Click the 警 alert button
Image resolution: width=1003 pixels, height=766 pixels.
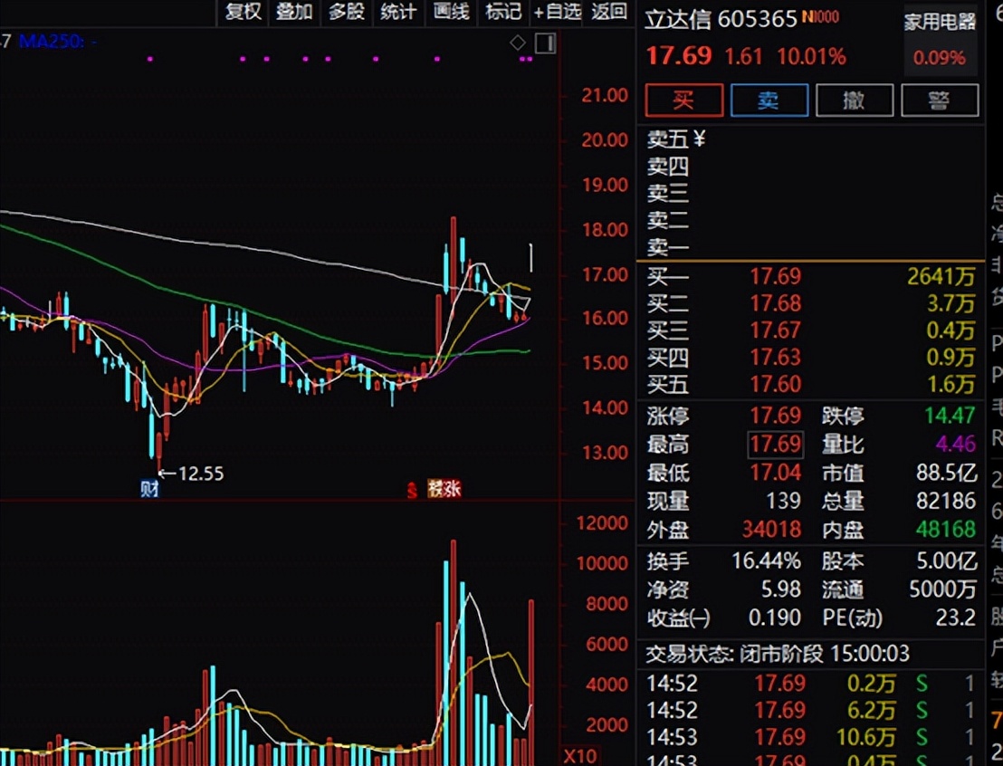tap(939, 101)
